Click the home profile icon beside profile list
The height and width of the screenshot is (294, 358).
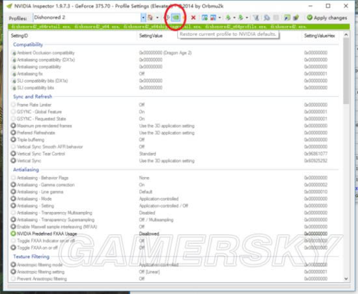150,18
